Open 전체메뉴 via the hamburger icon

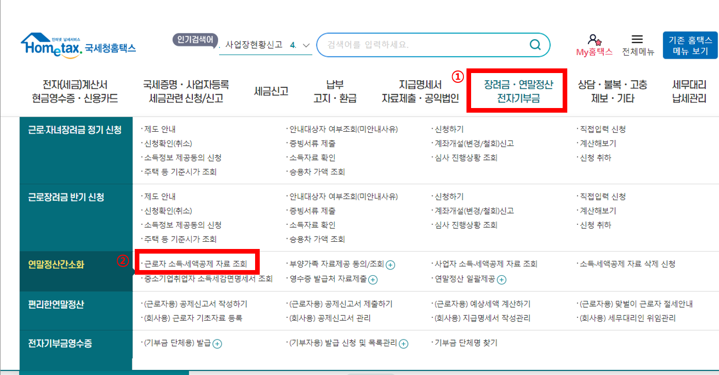637,39
